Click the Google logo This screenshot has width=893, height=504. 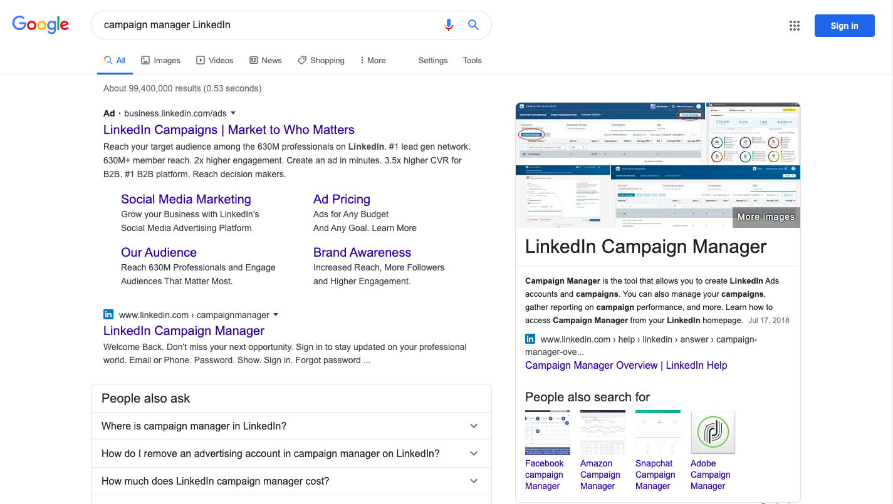[x=41, y=24]
